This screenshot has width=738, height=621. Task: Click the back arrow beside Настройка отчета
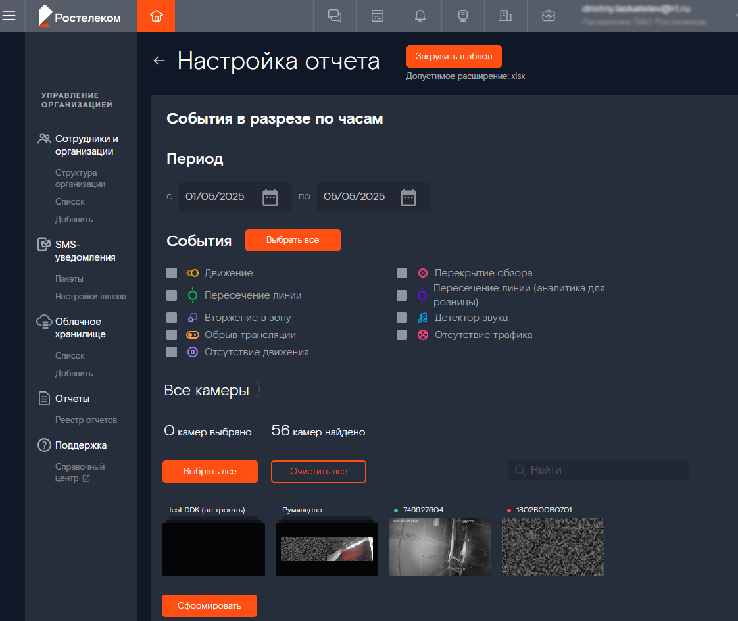159,61
